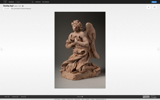Viewport: 160px width, 100px height.
Task: Click the Kneeling Angel title text
Action: click(x=8, y=6)
